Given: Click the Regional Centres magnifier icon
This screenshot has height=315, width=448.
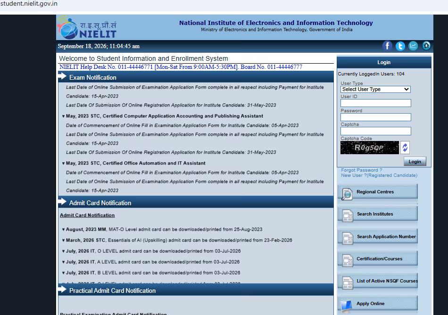Looking at the screenshot, I should click(347, 194).
